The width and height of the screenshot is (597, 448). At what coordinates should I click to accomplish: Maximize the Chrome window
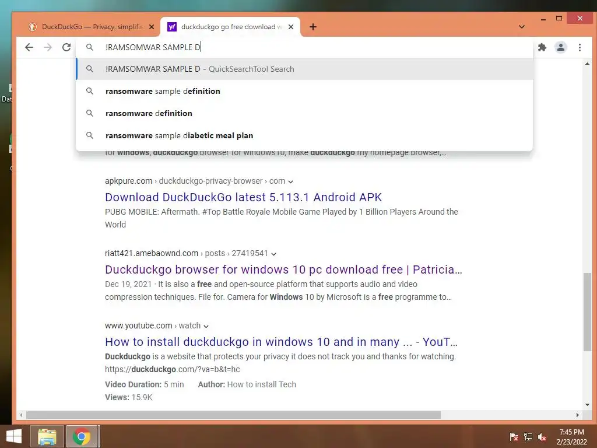pos(559,19)
